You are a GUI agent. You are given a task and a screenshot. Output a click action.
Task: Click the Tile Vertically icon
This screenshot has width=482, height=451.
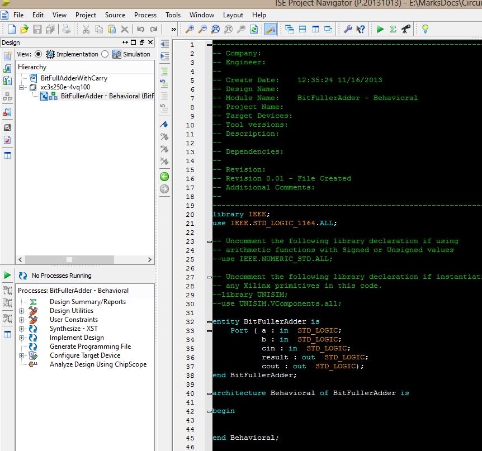click(315, 29)
